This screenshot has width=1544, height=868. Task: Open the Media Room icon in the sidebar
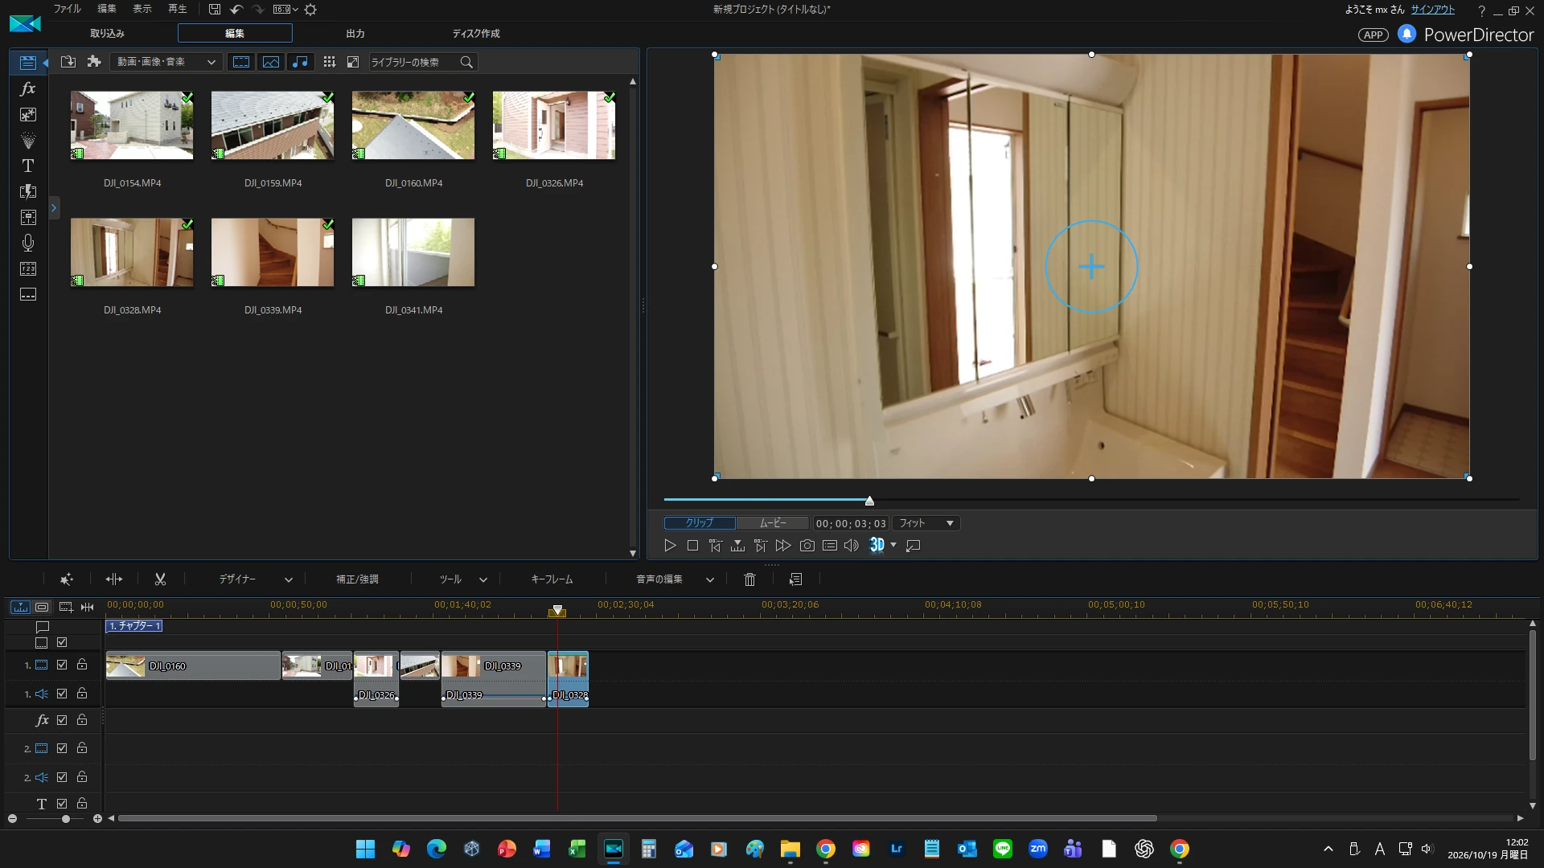28,63
